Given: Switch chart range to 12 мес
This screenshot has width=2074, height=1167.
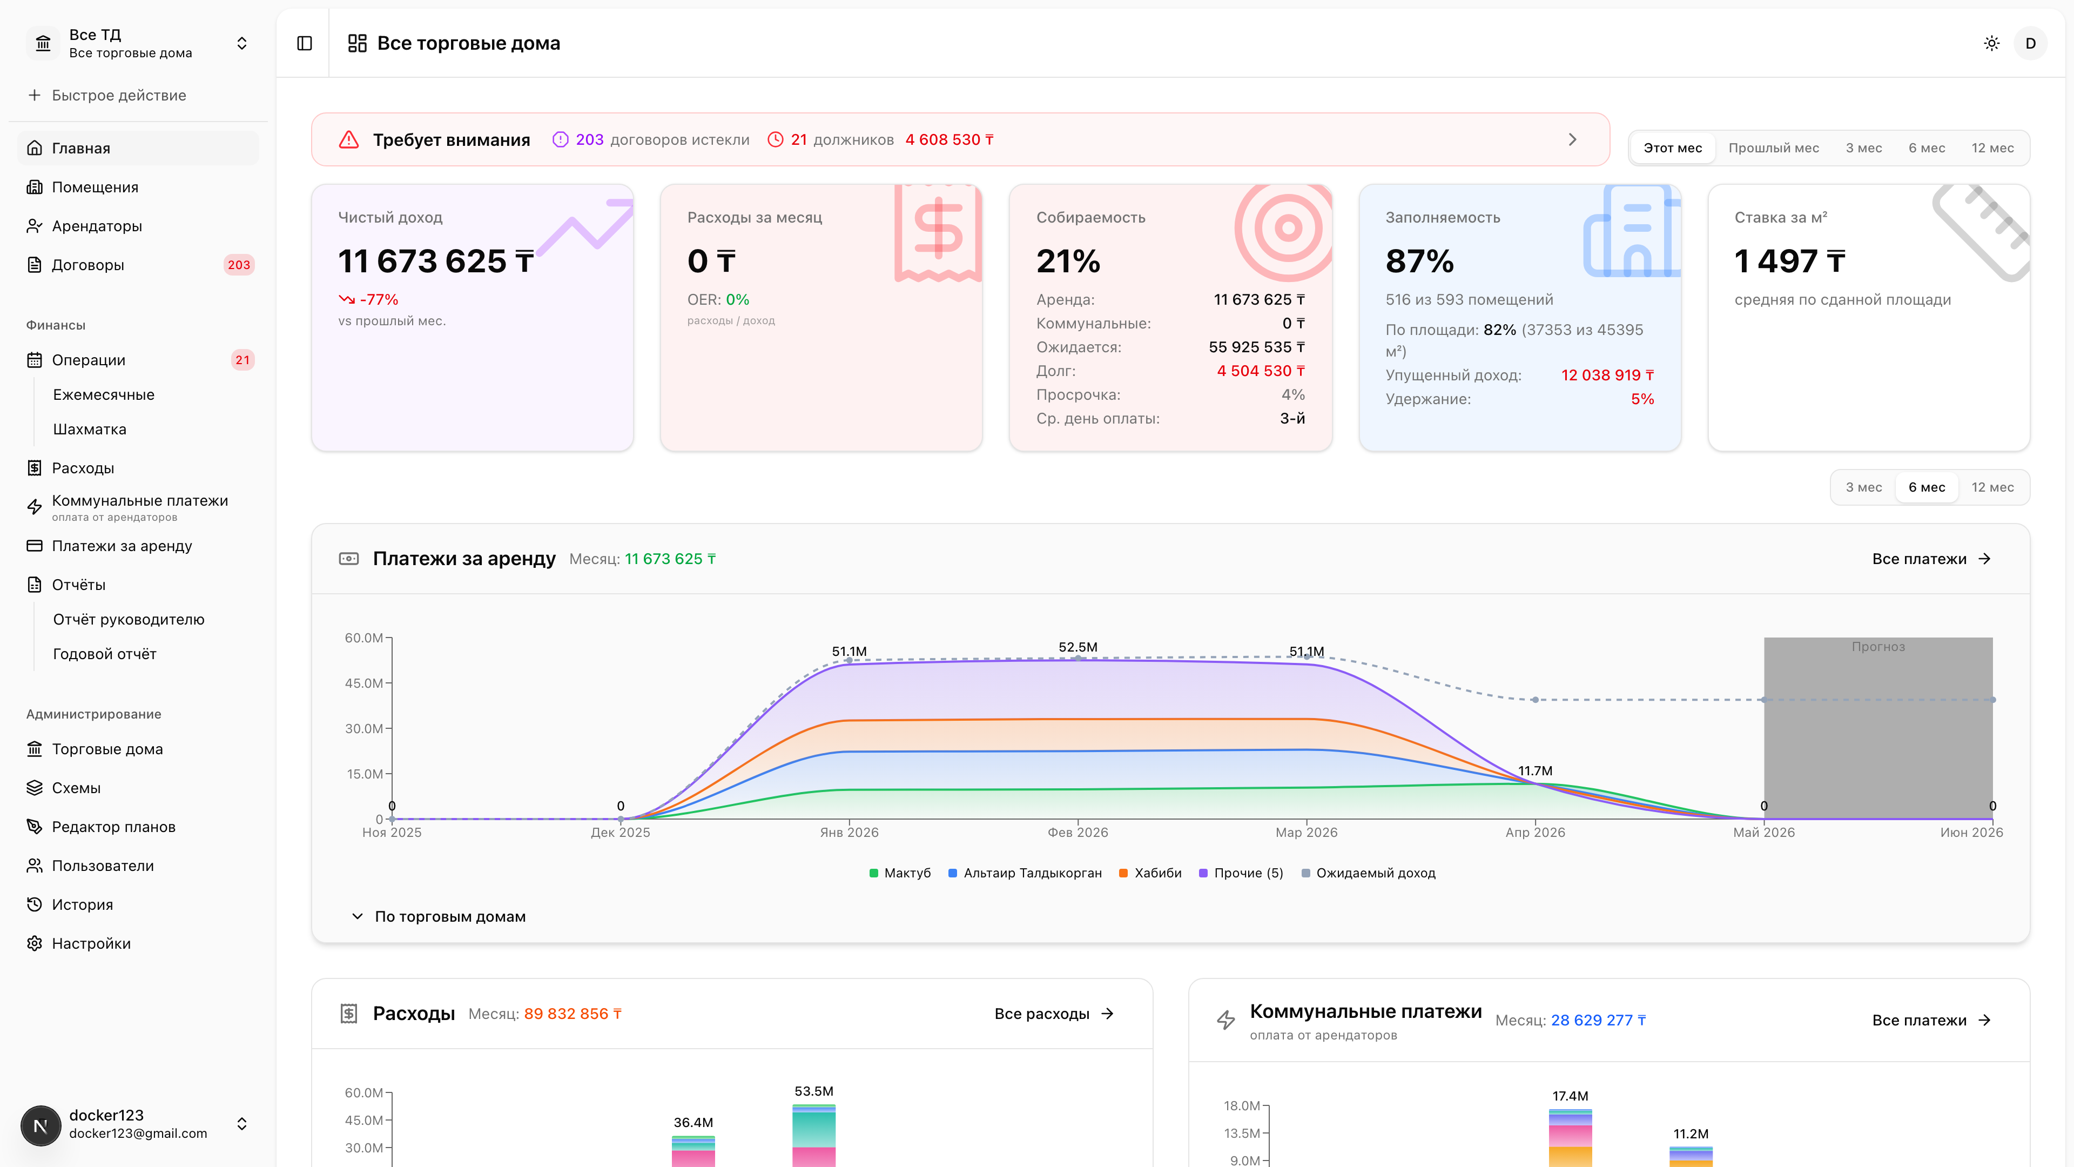Looking at the screenshot, I should pos(1992,487).
